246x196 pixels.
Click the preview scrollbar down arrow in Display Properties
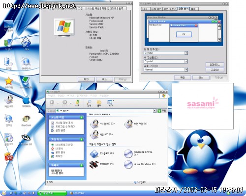[219, 40]
